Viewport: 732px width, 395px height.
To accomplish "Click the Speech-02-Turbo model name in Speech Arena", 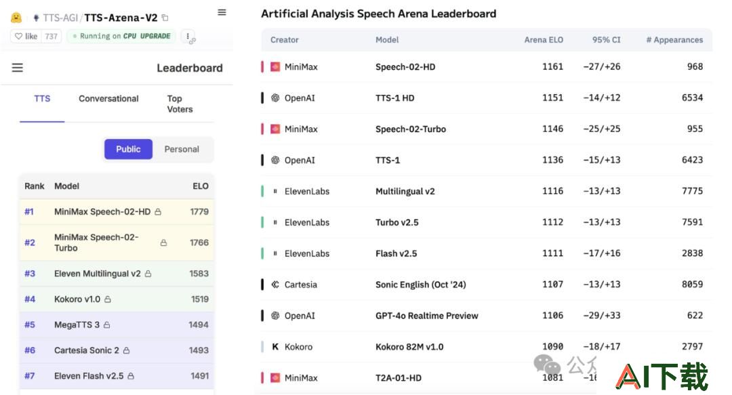I will coord(411,129).
